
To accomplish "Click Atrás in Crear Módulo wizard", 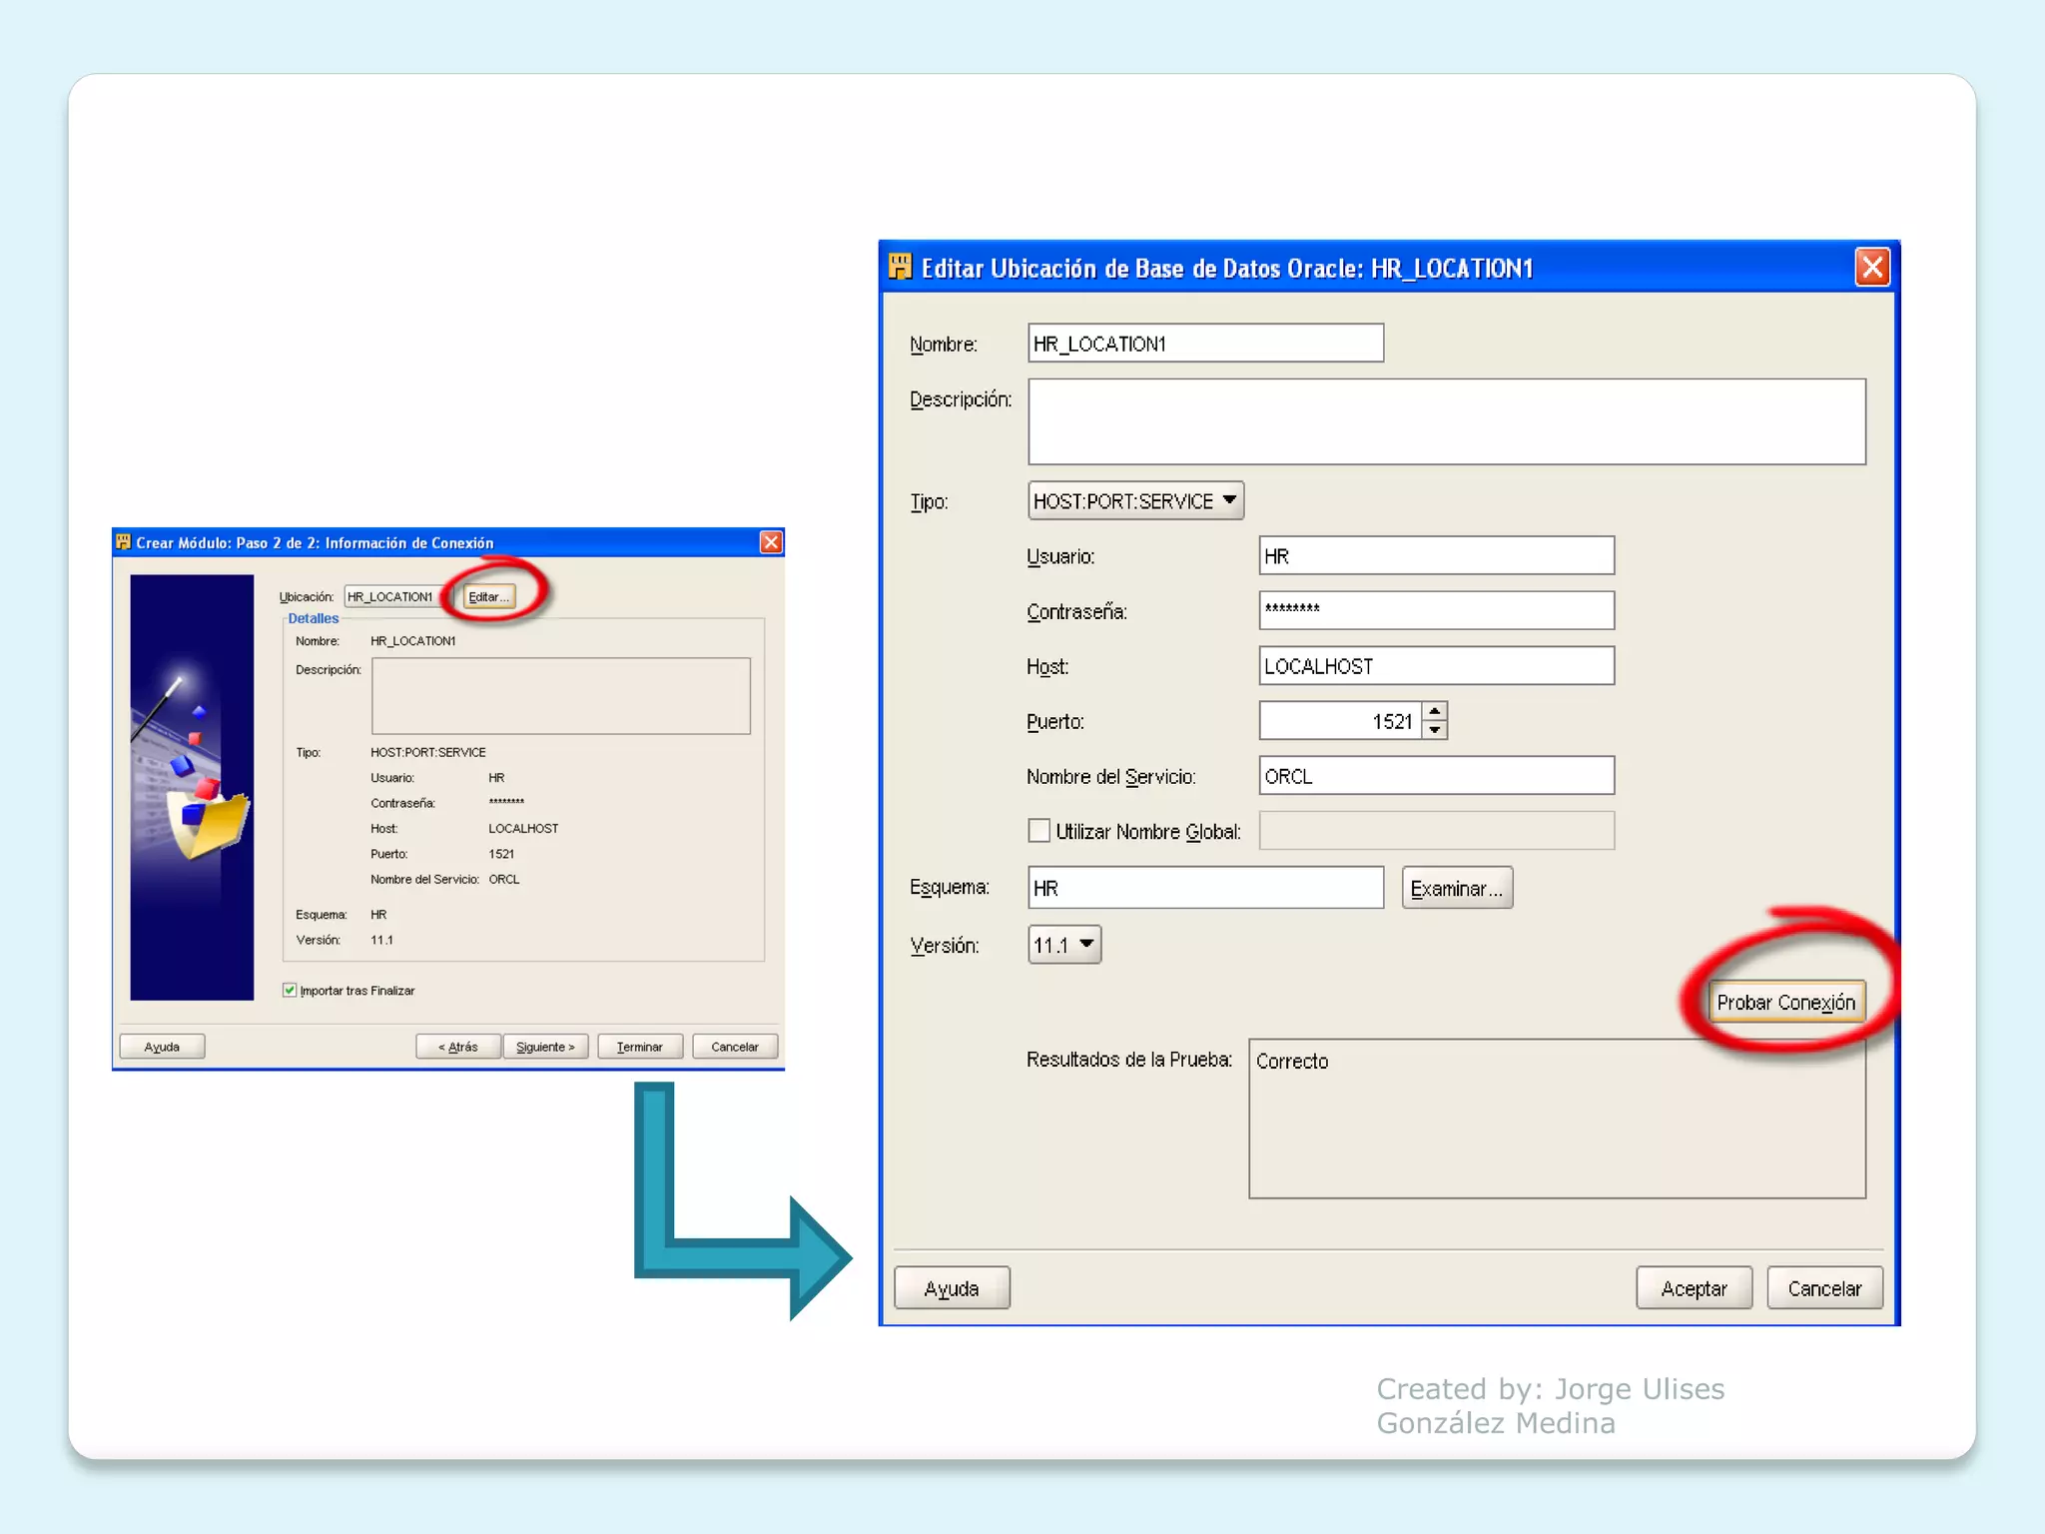I will (x=458, y=1047).
